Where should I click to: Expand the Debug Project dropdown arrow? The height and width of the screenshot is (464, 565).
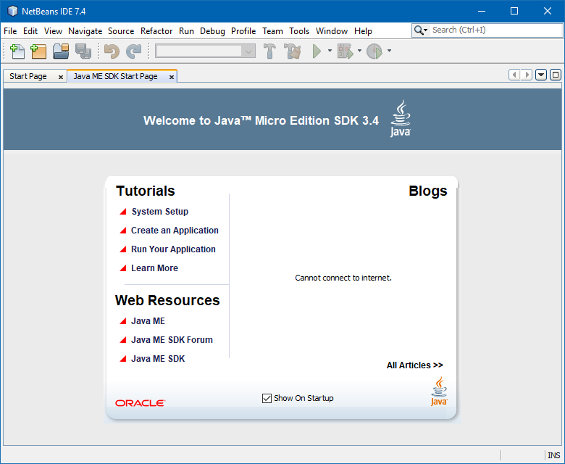point(359,51)
